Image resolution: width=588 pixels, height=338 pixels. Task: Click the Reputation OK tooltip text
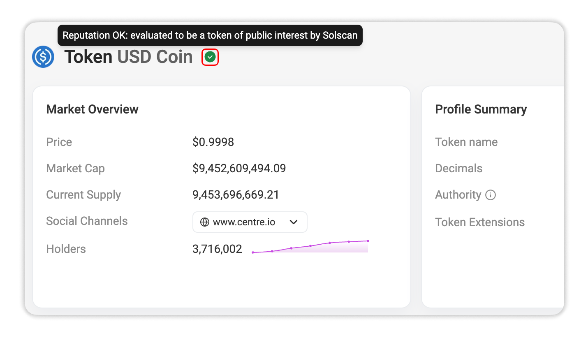coord(210,35)
